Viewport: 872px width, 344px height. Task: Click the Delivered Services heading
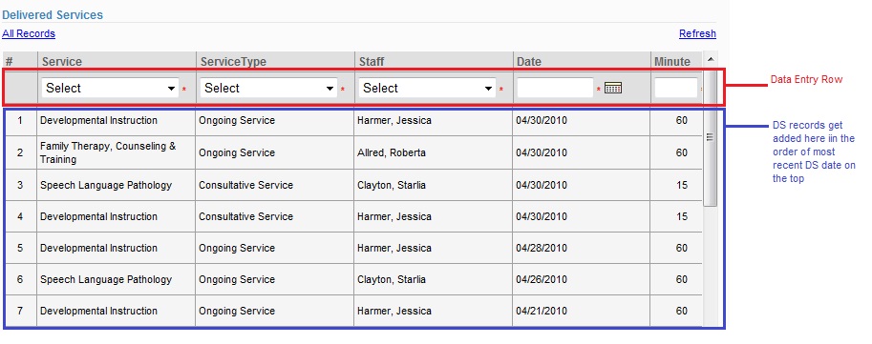coord(53,15)
